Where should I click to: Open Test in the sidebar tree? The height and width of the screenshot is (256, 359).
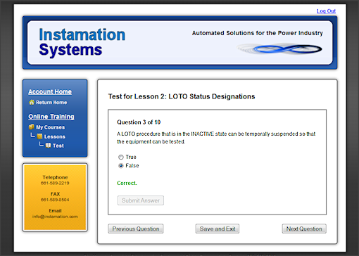point(58,146)
